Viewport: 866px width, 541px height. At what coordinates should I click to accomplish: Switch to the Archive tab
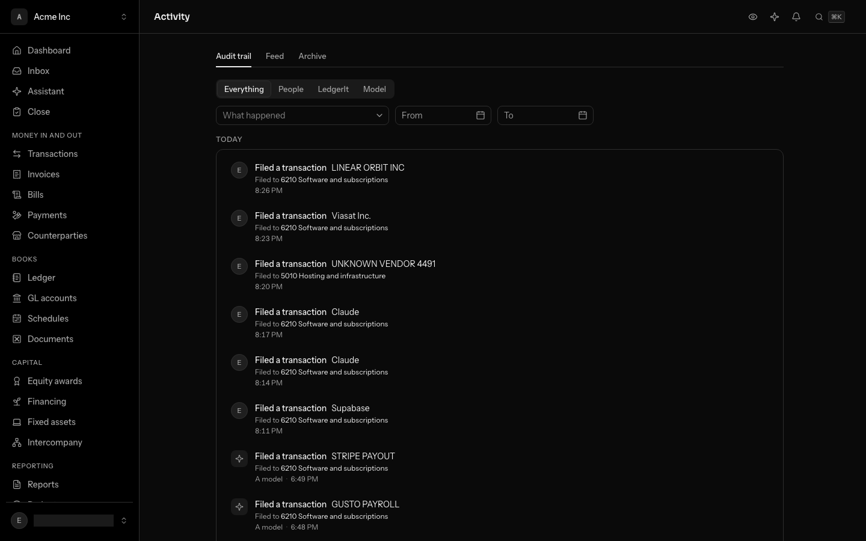pyautogui.click(x=312, y=56)
